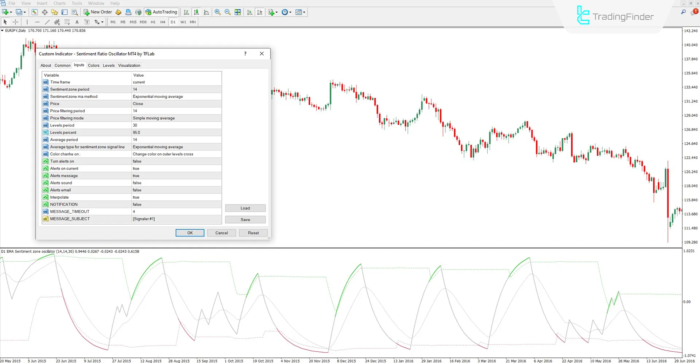700x363 pixels.
Task: Enable chart auto scroll
Action: 250,12
